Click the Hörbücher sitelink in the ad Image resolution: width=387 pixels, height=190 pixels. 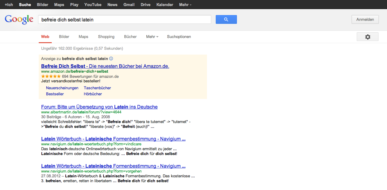click(93, 94)
